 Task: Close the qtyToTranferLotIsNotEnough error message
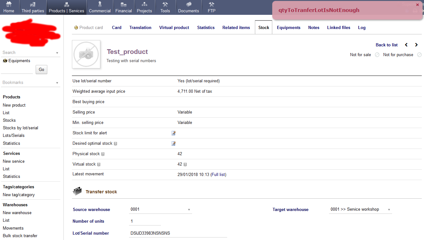click(x=417, y=5)
